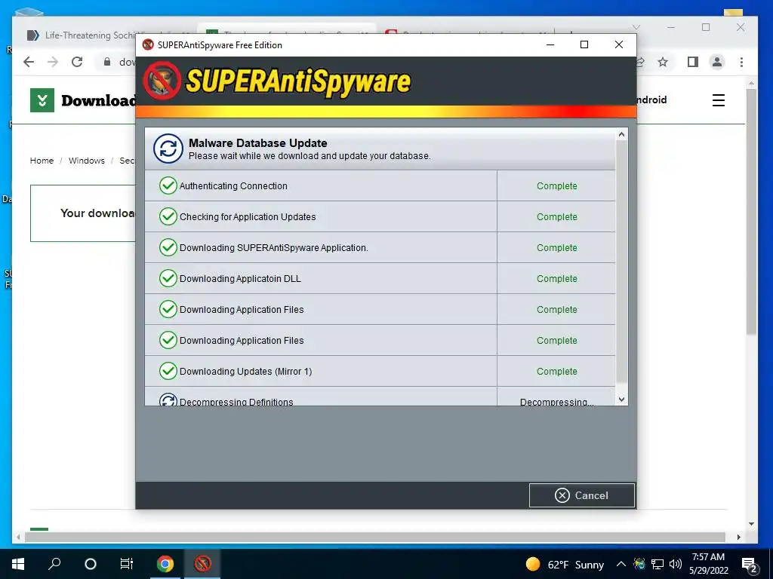Click checkmark beside Downloading SUPERAntiSpyware Application
This screenshot has width=773, height=579.
coord(168,247)
